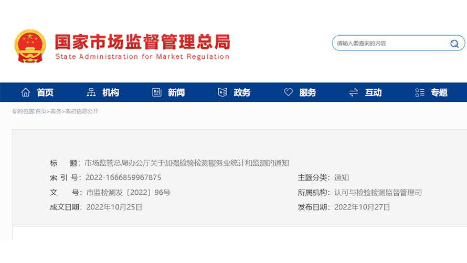Open the 机构 navigation item
Viewport: 467px width, 263px height.
click(x=111, y=92)
